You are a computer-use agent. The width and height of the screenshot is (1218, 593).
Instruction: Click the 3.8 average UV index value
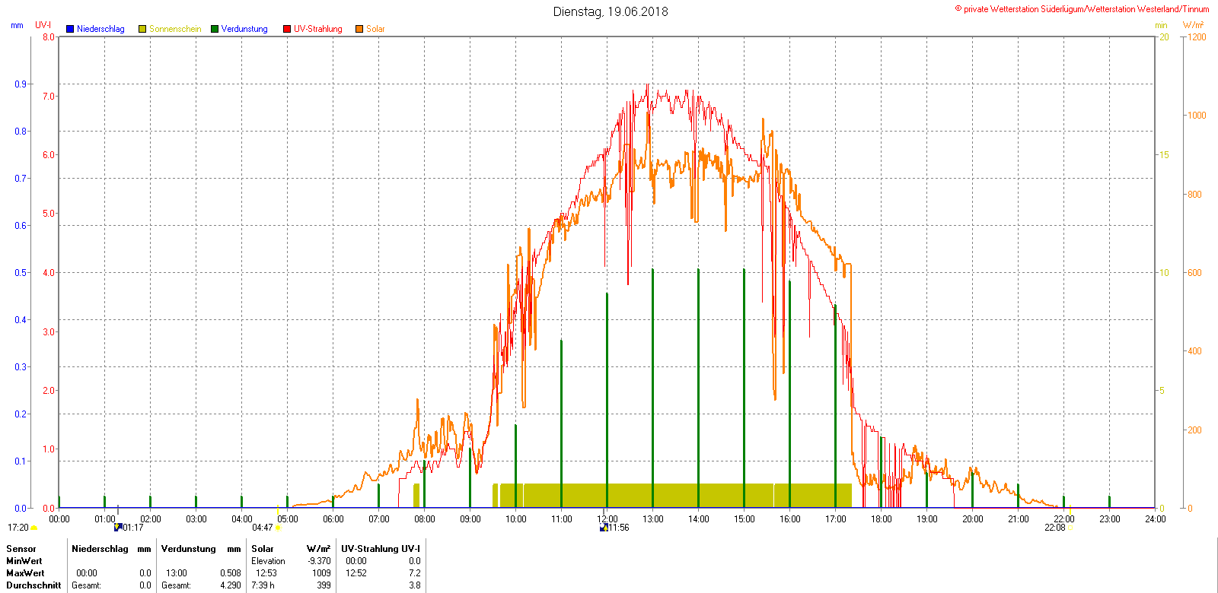pyautogui.click(x=415, y=585)
